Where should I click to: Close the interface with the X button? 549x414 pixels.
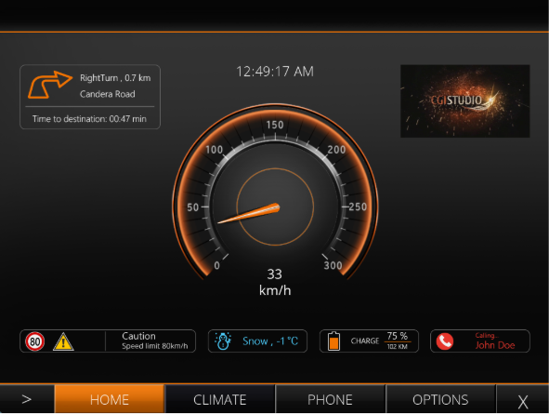coord(523,401)
